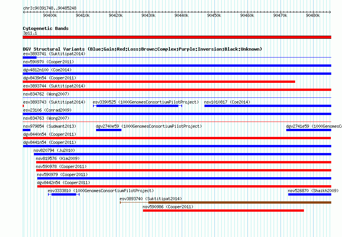Image resolution: width=342 pixels, height=237 pixels.
Task: Click nsv1010817 (Coe2014) variant label
Action: click(227, 102)
